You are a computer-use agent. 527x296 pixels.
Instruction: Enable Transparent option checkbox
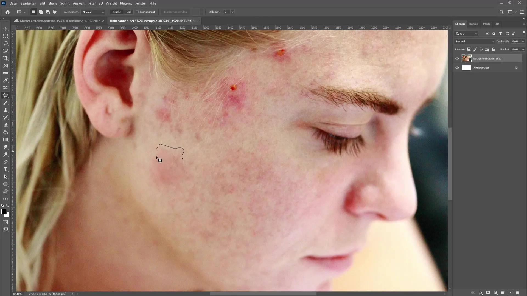coord(137,12)
